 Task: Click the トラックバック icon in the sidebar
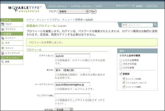point(2,53)
